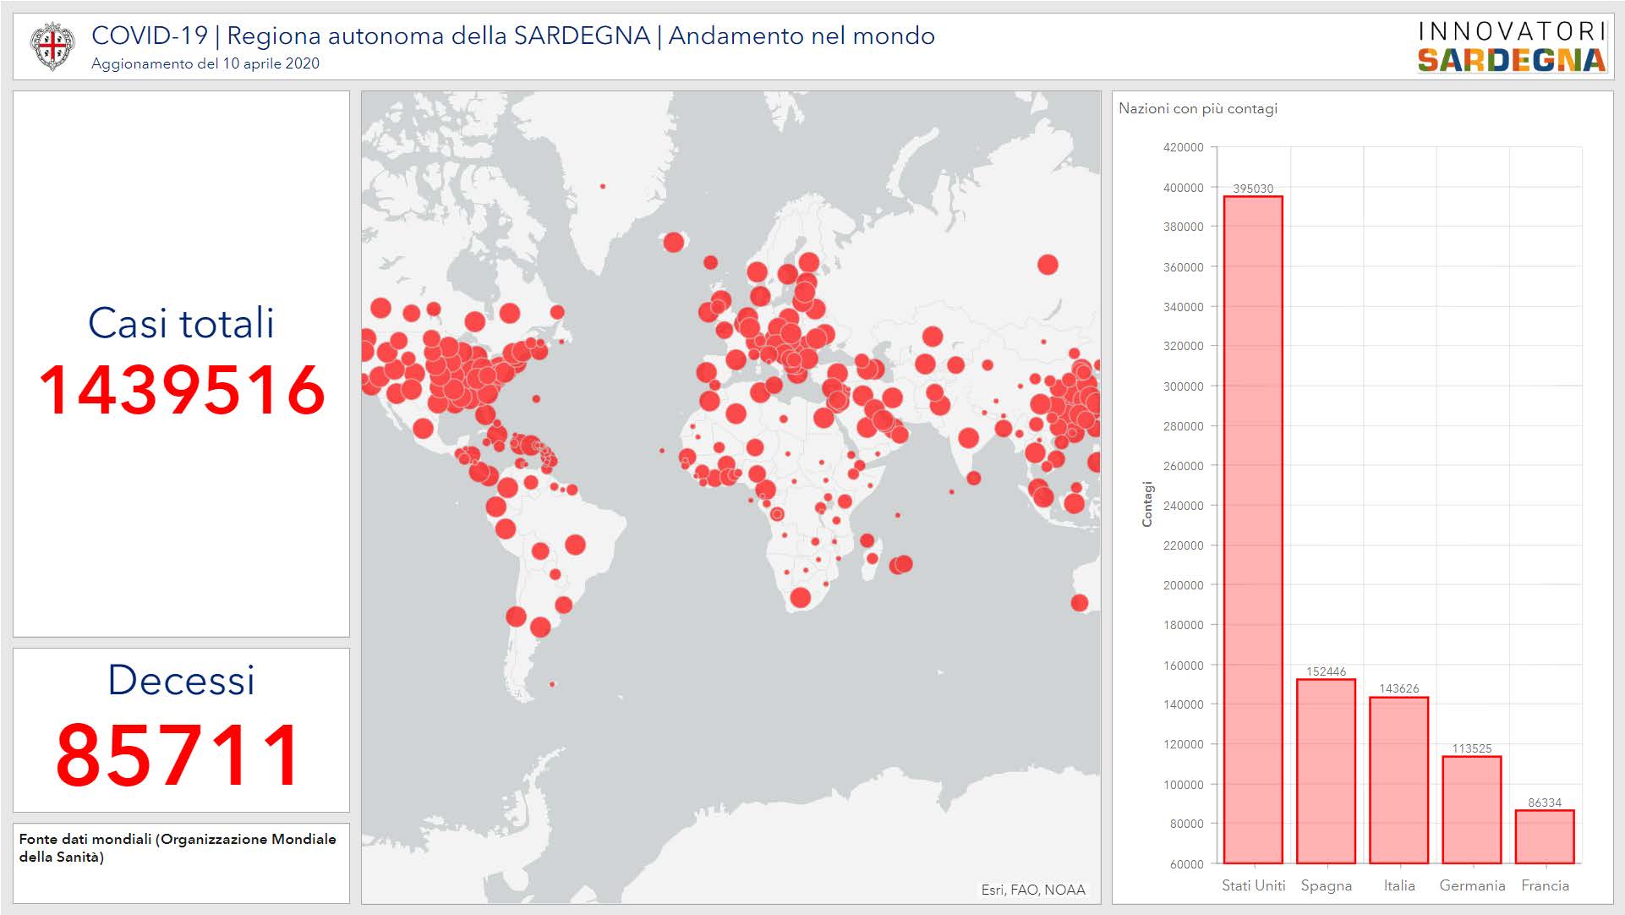Click the Esri, FAO, NOAA attribution
Viewport: 1625px width, 915px height.
click(x=1032, y=890)
